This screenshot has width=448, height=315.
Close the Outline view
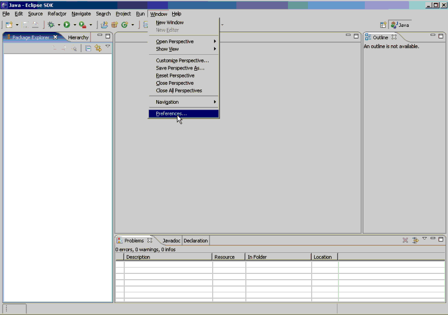coord(394,37)
